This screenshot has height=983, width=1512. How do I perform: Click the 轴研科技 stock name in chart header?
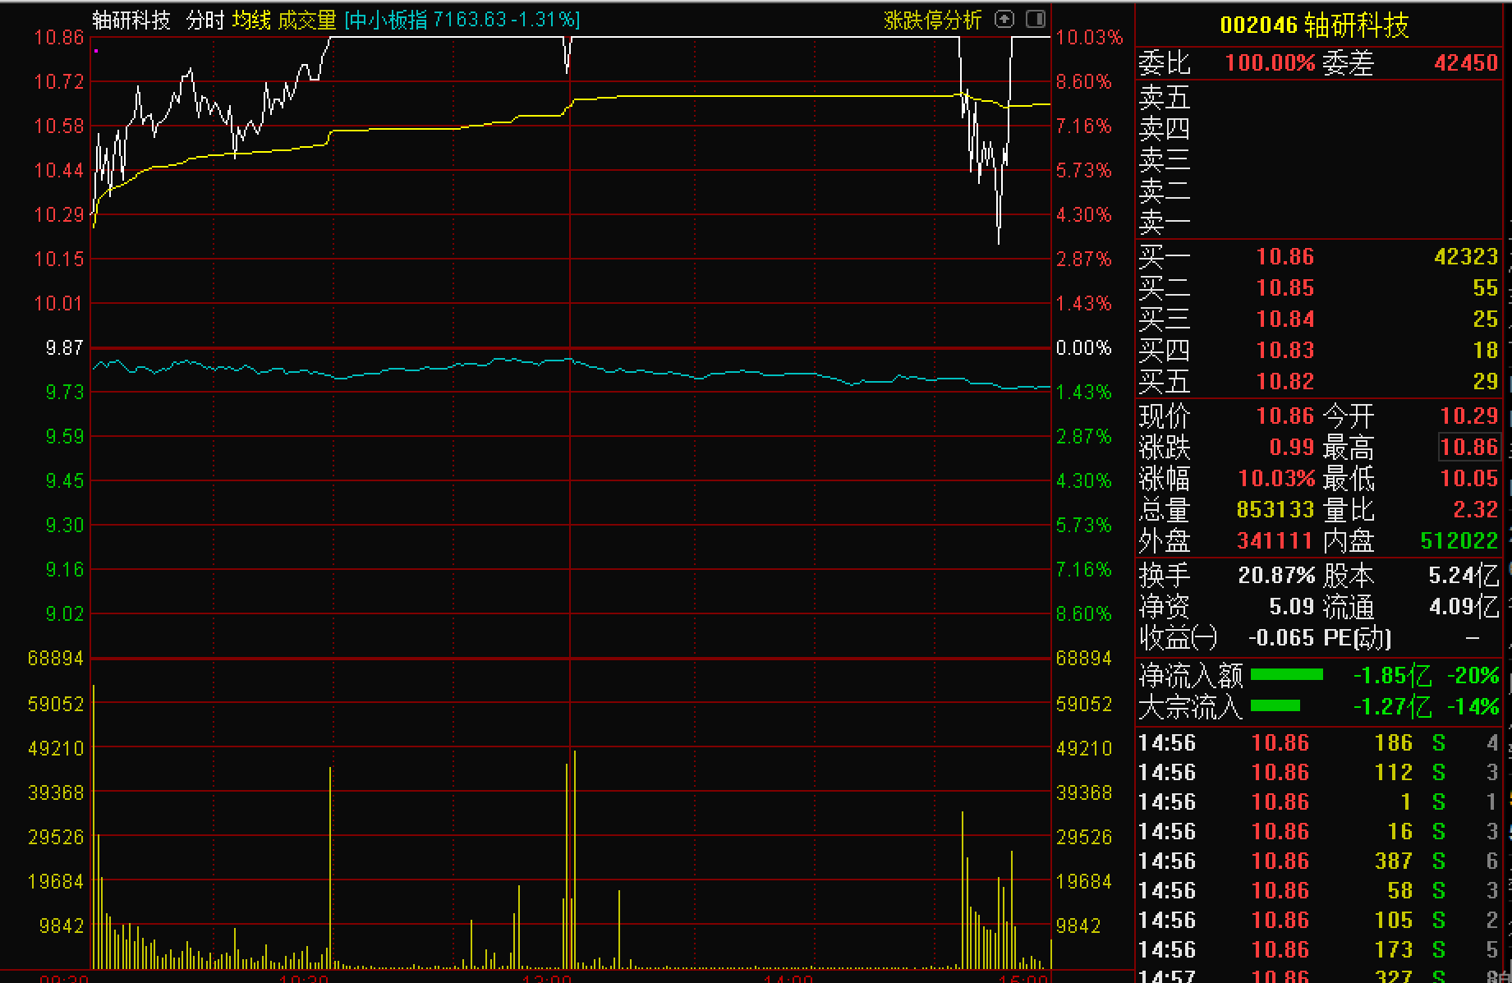(131, 20)
